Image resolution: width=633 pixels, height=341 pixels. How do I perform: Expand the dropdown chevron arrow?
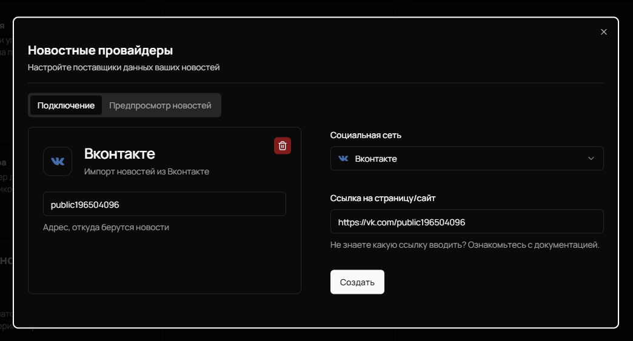coord(591,159)
